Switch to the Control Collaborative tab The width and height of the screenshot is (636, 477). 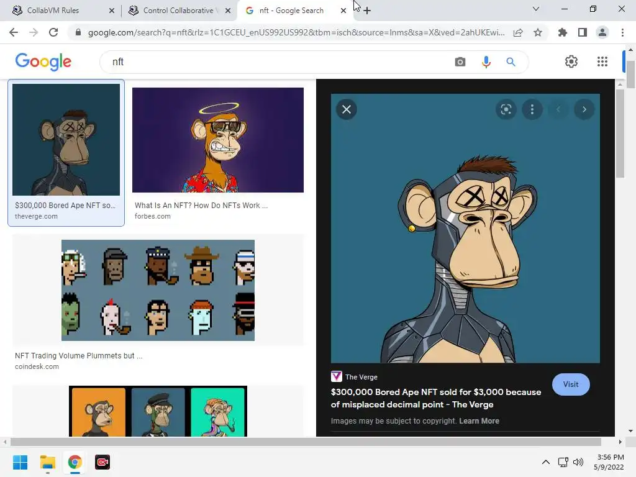click(x=178, y=11)
